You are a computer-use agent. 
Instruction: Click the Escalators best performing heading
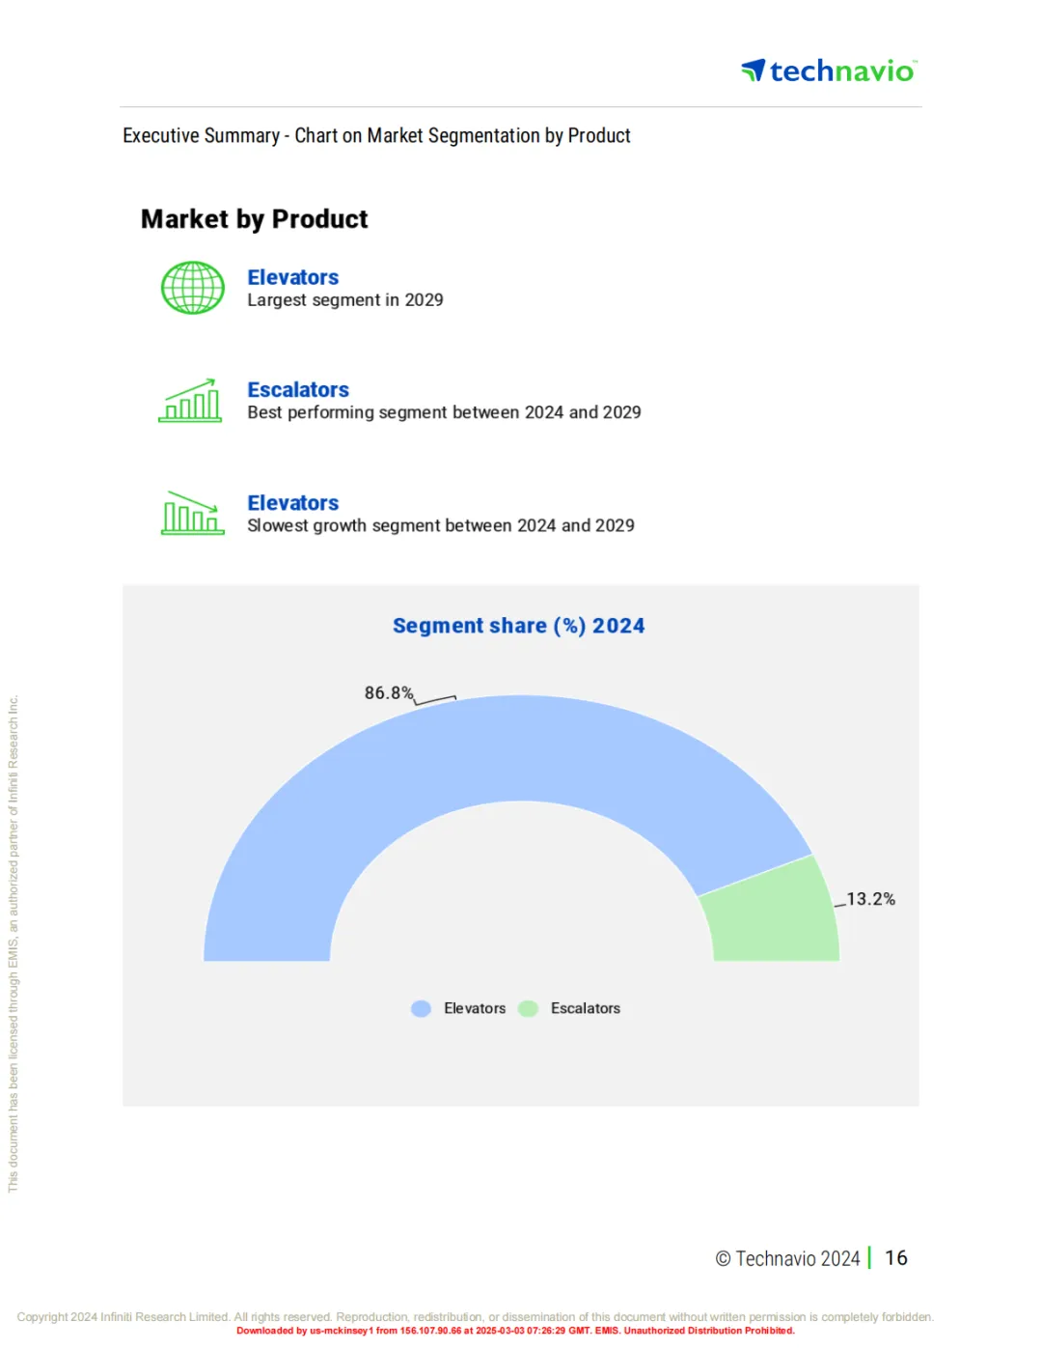[298, 390]
